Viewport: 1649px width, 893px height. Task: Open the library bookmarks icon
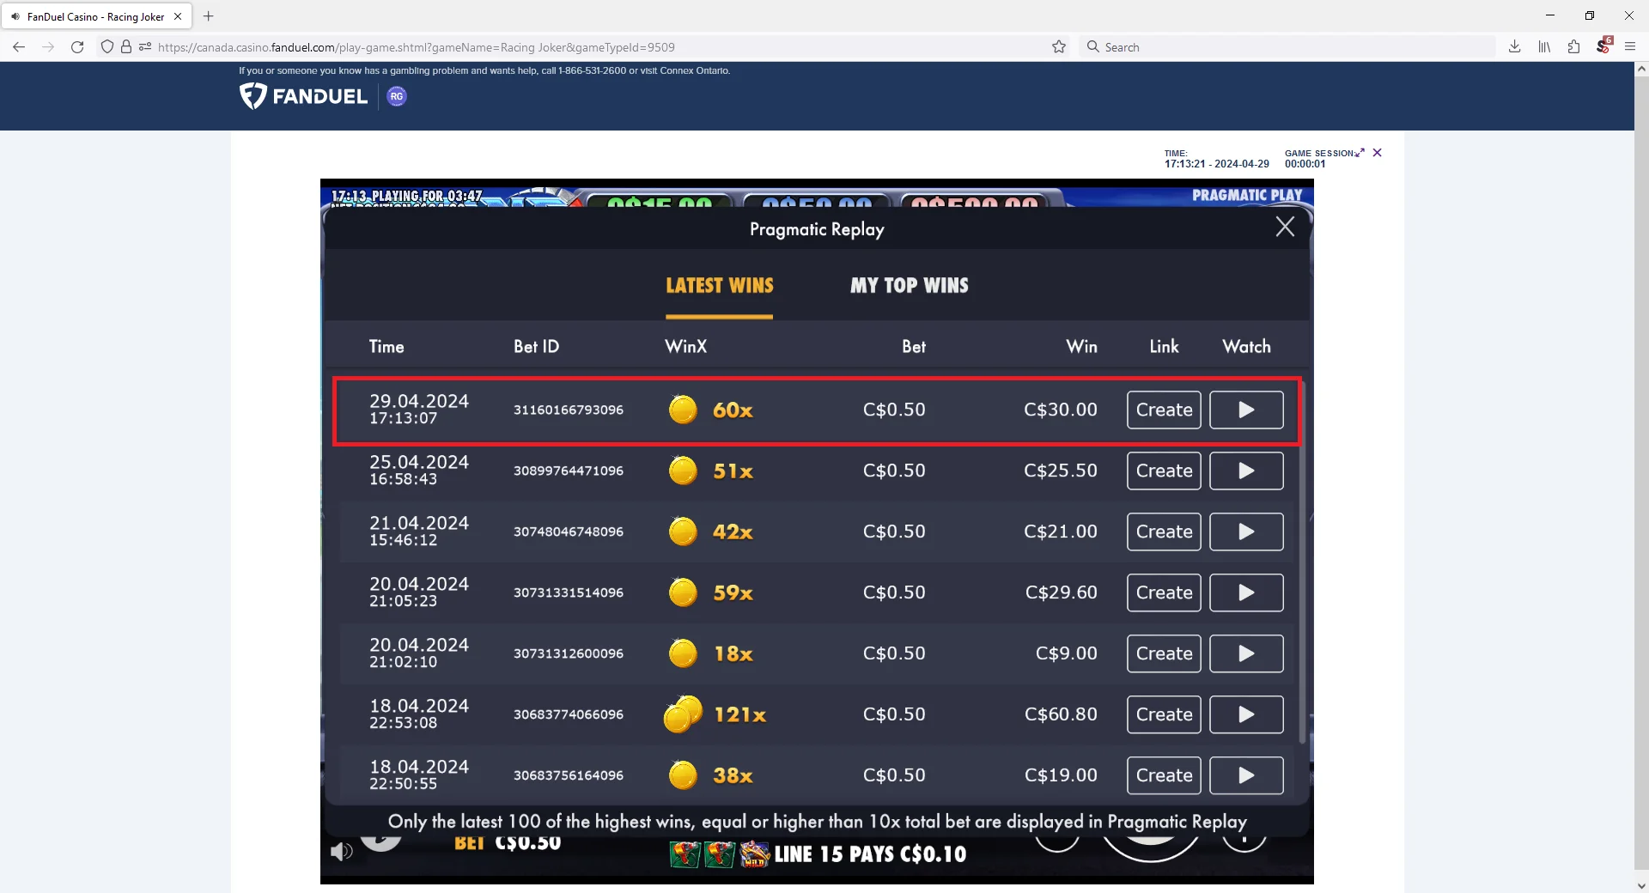coord(1544,47)
